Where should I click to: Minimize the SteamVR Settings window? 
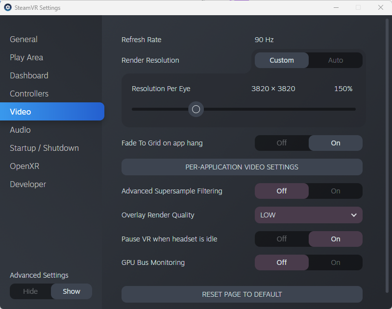coord(336,7)
